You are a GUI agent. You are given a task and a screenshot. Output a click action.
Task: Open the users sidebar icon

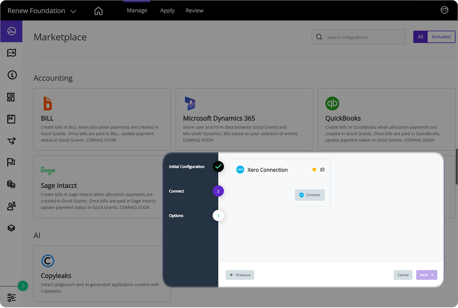point(11,206)
